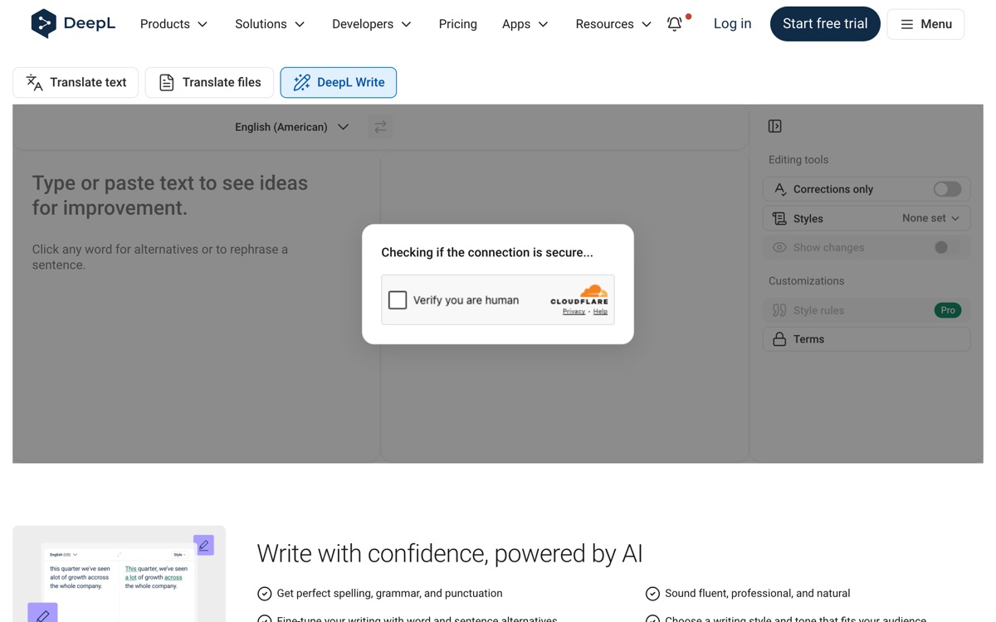The width and height of the screenshot is (996, 622).
Task: Click the text input area placeholder
Action: pos(170,196)
